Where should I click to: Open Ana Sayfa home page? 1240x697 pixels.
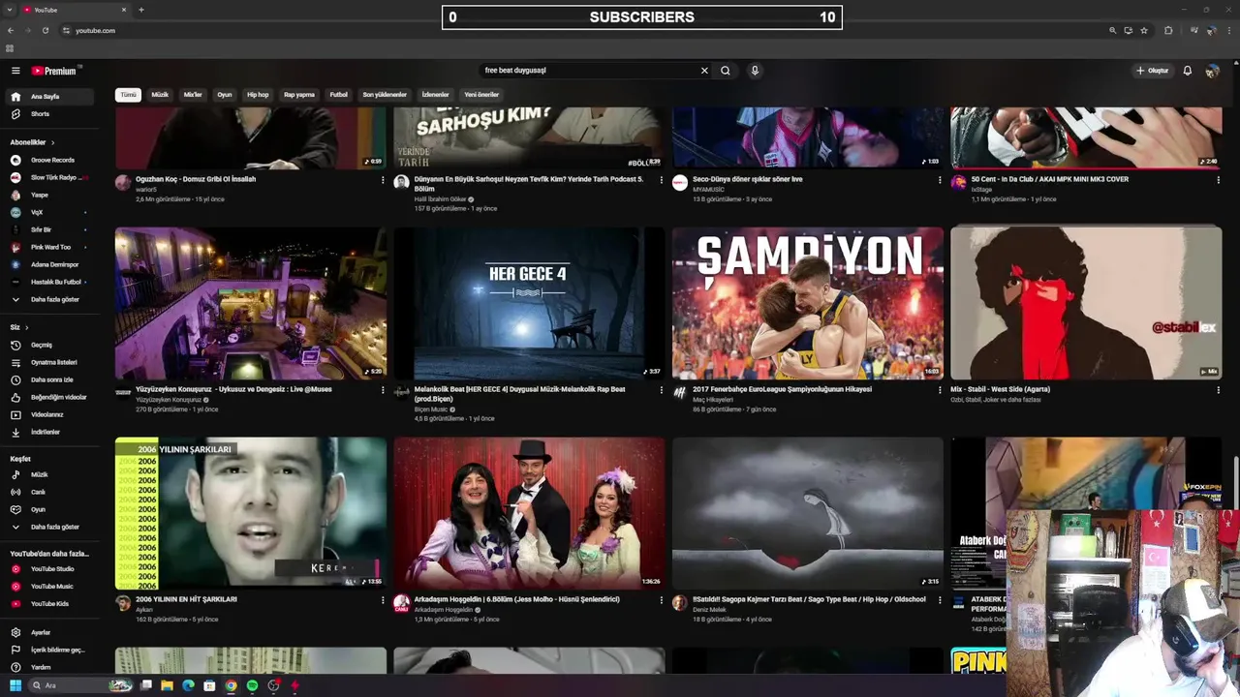click(x=50, y=97)
